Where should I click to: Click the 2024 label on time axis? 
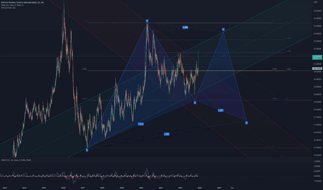tap(219, 188)
